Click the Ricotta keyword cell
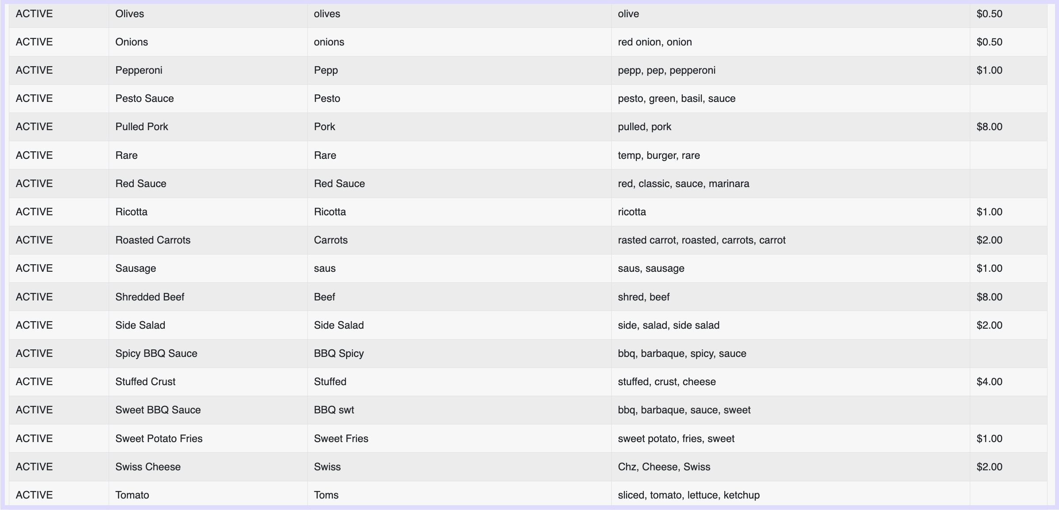The width and height of the screenshot is (1059, 510). (632, 212)
